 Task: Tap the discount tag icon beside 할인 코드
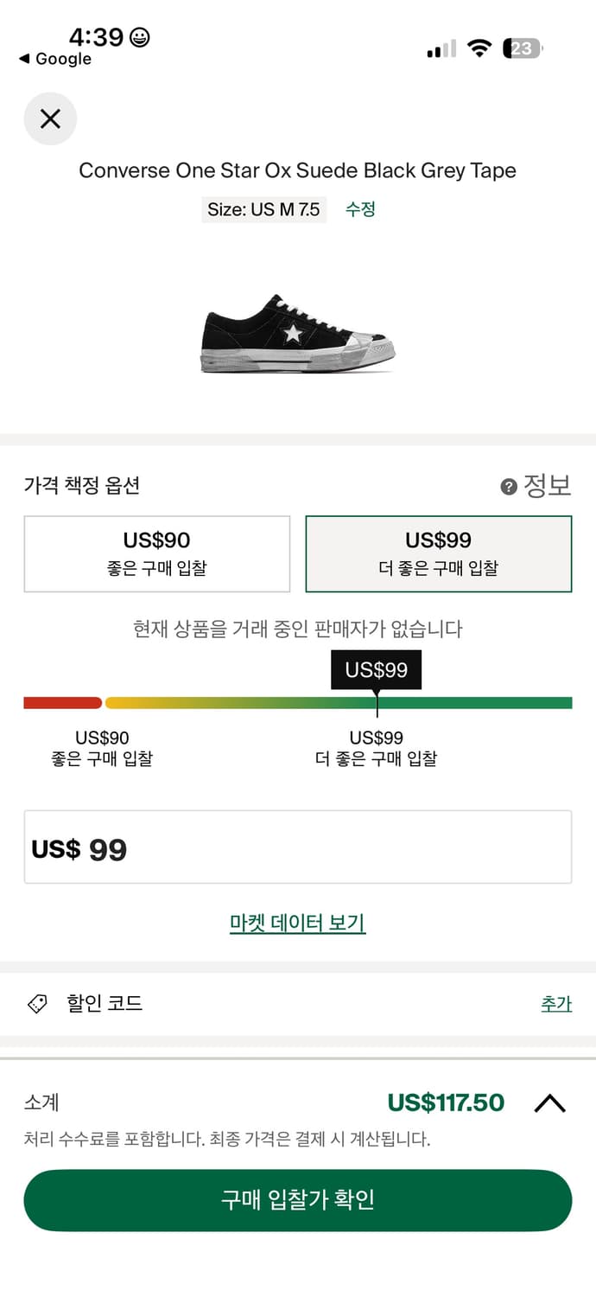coord(36,1003)
